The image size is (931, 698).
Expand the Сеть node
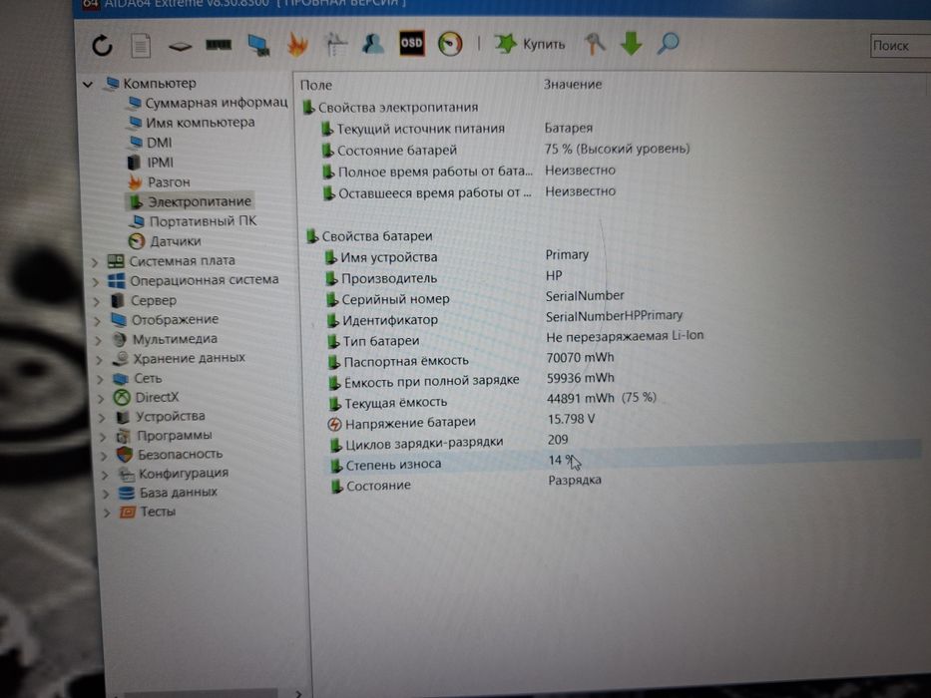(x=101, y=379)
